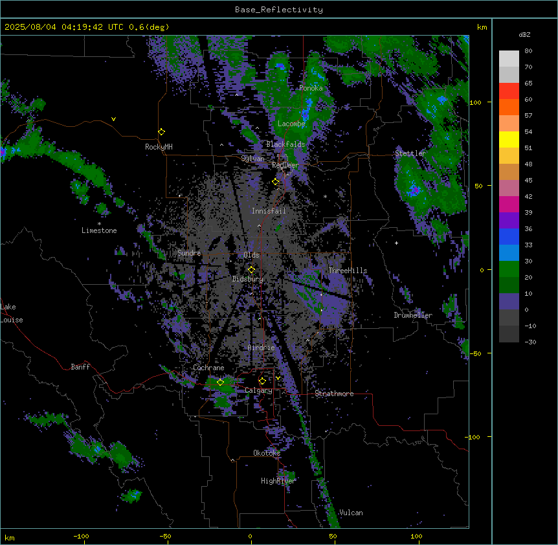Click the asterisk marker above Limestone
The width and height of the screenshot is (558, 545).
(x=99, y=224)
